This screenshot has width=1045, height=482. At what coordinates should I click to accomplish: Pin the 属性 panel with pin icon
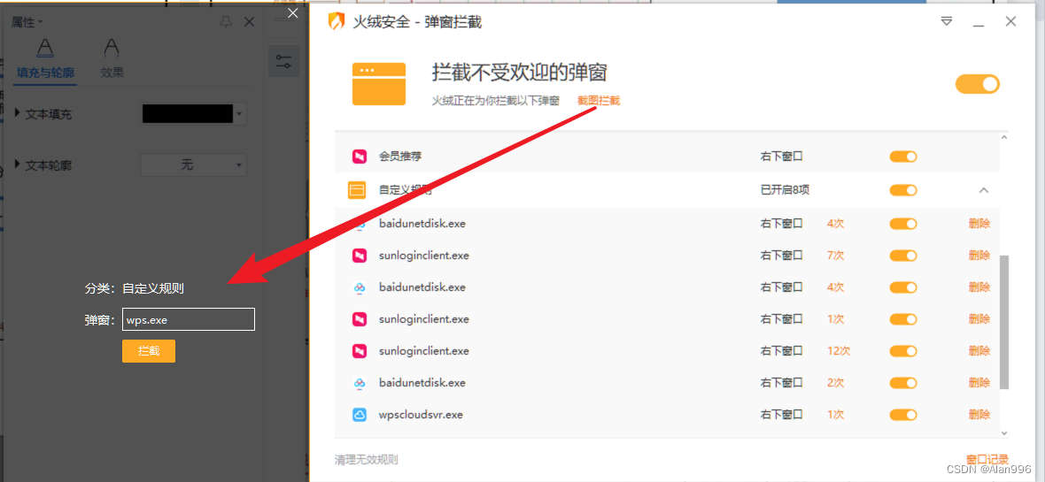(226, 23)
